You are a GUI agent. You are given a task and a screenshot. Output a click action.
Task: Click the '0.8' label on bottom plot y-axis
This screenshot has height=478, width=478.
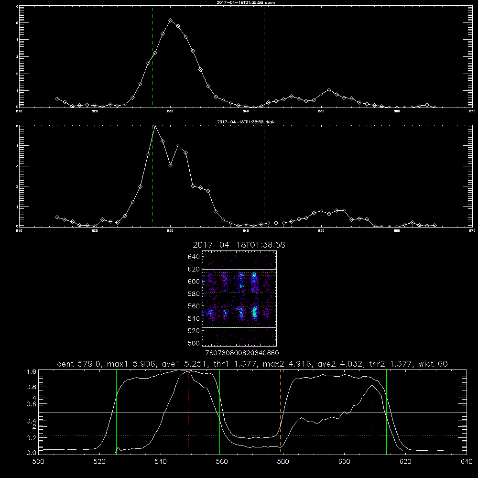point(32,387)
